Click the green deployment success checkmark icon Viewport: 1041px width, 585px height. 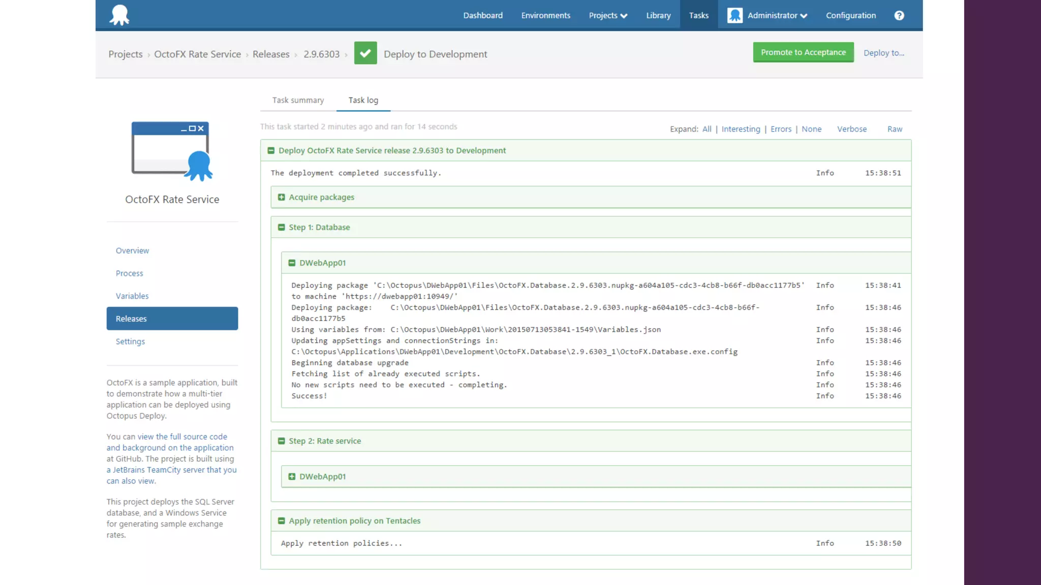[x=365, y=53]
